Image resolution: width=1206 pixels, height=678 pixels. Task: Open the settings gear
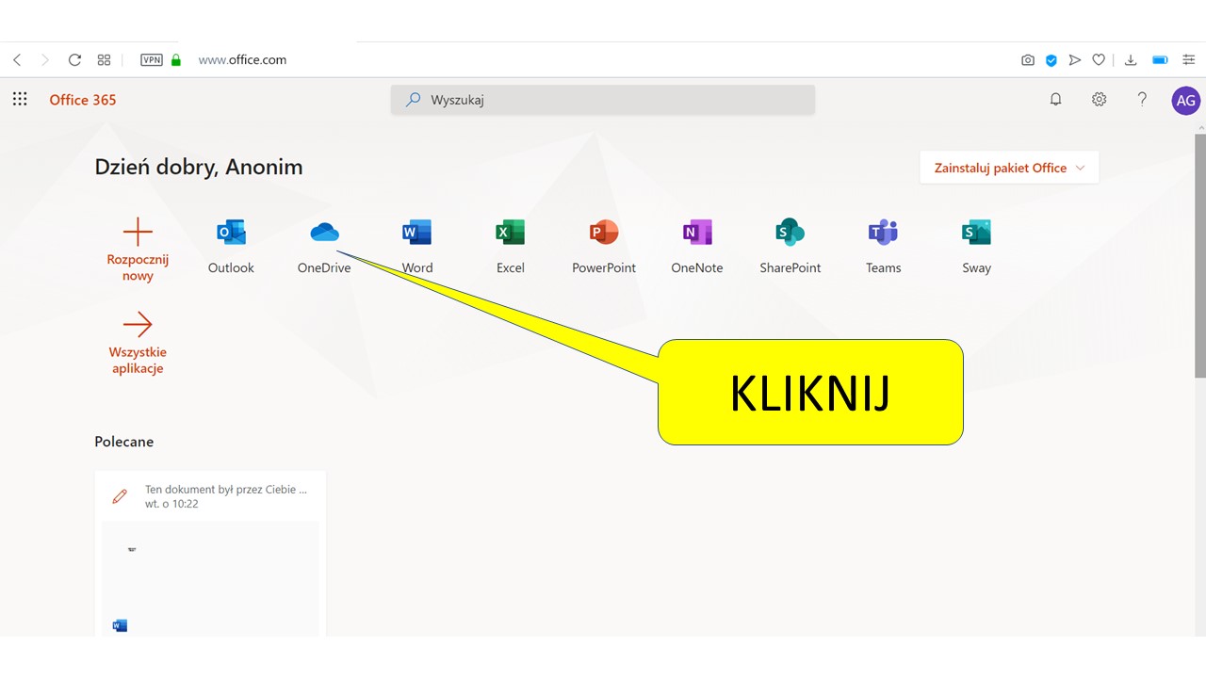pos(1099,100)
